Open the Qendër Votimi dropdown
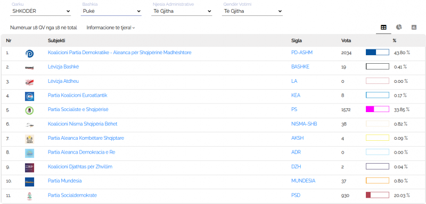Screen dimensions: 426x204 (252, 11)
